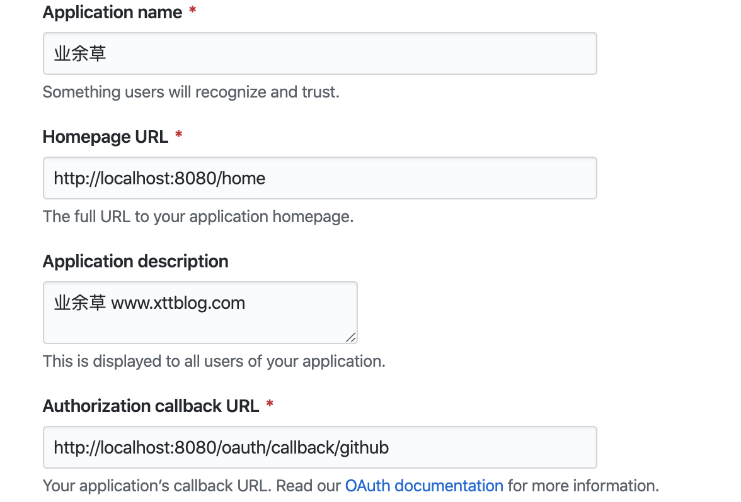Select the Authorization callback URL field
Screen dimensions: 741x502
320,447
